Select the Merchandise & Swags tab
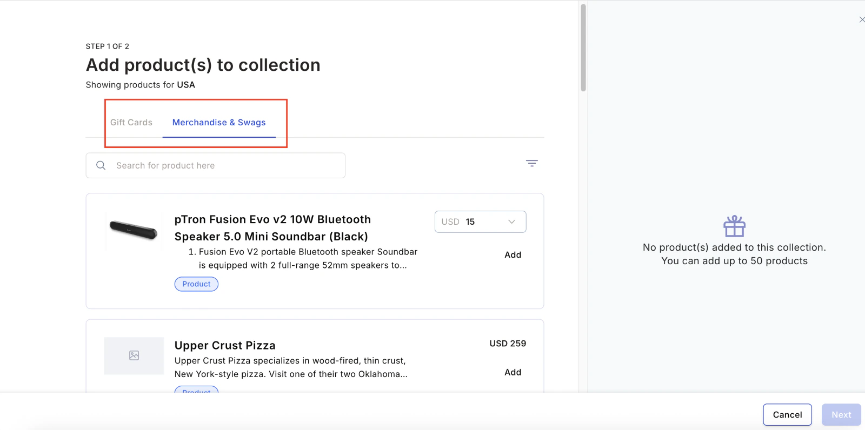The width and height of the screenshot is (865, 430). (x=219, y=123)
